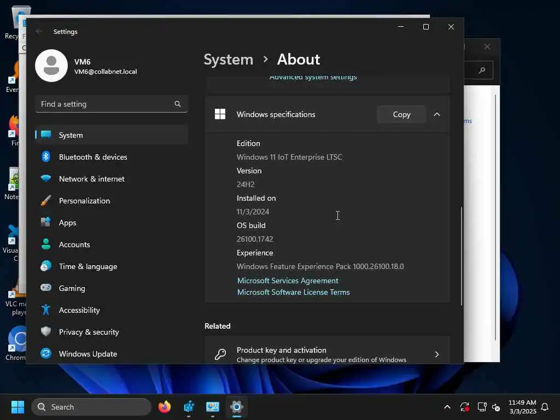The height and width of the screenshot is (420, 560).
Task: Click the Privacy & security shield icon
Action: [x=46, y=331]
